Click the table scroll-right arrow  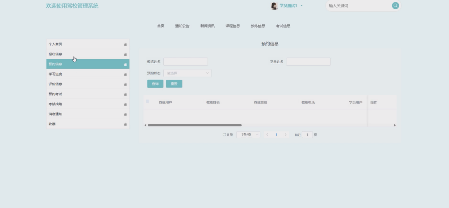pos(395,125)
